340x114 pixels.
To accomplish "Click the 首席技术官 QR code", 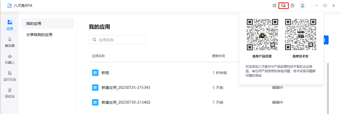I will 300,35.
